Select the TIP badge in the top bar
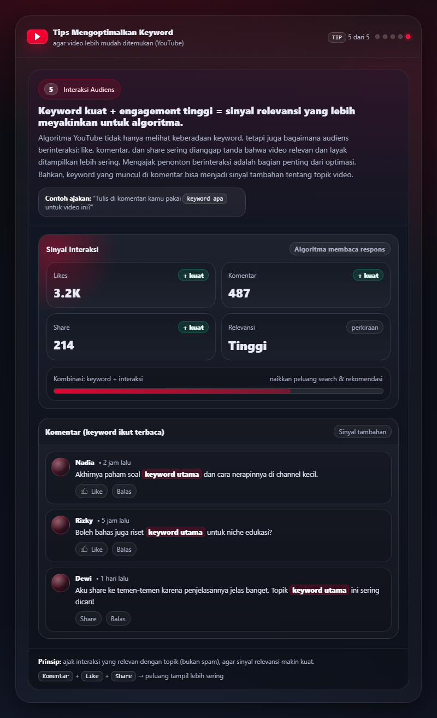437x718 pixels. pos(338,37)
